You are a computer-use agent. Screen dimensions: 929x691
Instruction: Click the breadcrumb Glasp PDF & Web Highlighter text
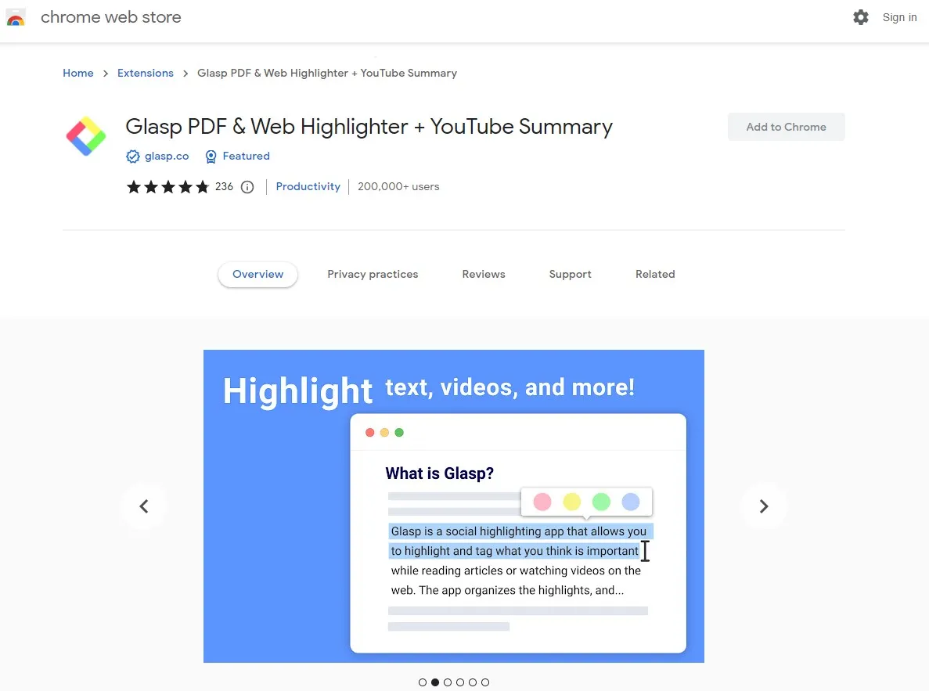tap(327, 73)
